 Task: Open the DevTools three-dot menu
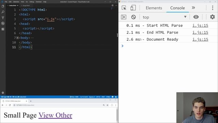point(213,8)
